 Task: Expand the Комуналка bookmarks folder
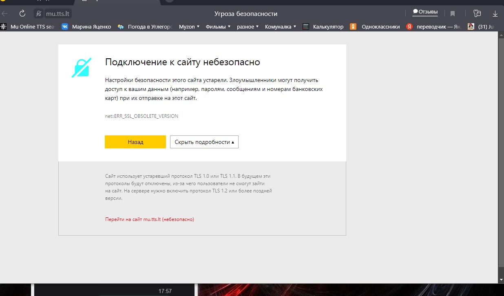coord(281,27)
